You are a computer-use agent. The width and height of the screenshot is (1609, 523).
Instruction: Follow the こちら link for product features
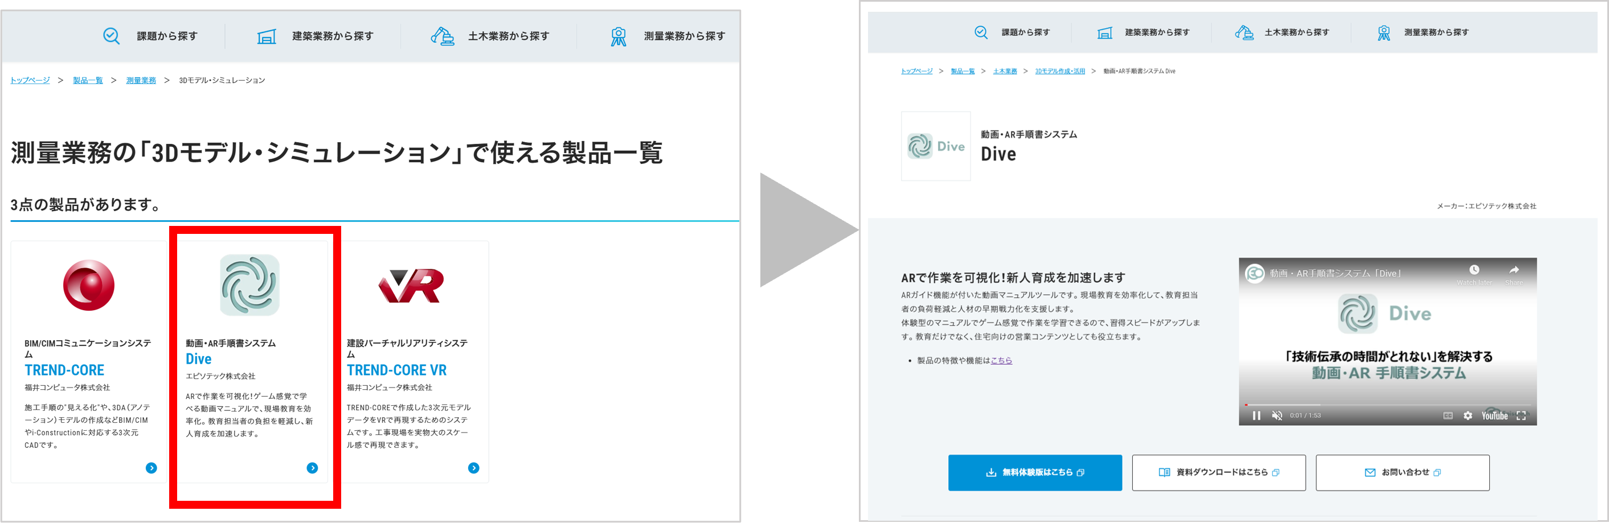(x=1001, y=360)
